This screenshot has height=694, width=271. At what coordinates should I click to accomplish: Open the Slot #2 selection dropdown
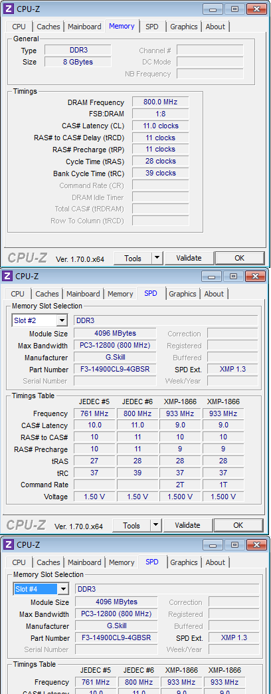point(62,320)
